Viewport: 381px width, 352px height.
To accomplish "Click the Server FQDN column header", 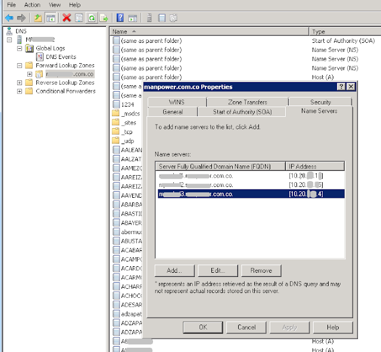I will click(220, 166).
